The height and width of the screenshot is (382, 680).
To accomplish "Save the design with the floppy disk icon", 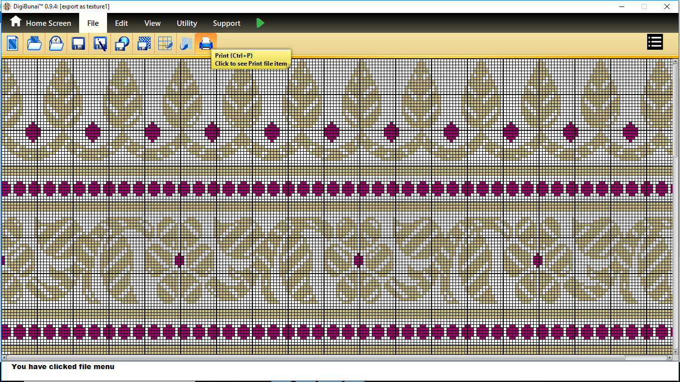I will click(78, 44).
